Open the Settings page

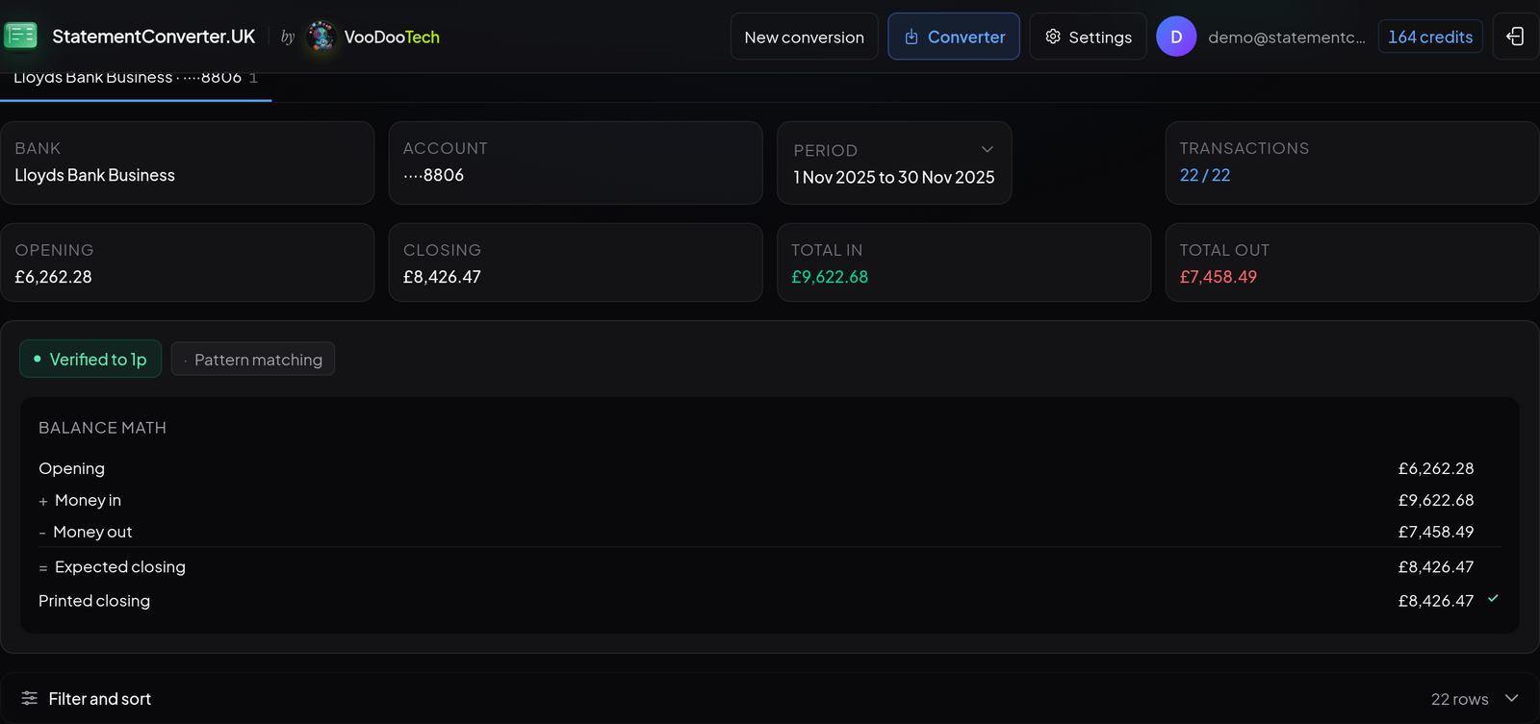point(1088,37)
